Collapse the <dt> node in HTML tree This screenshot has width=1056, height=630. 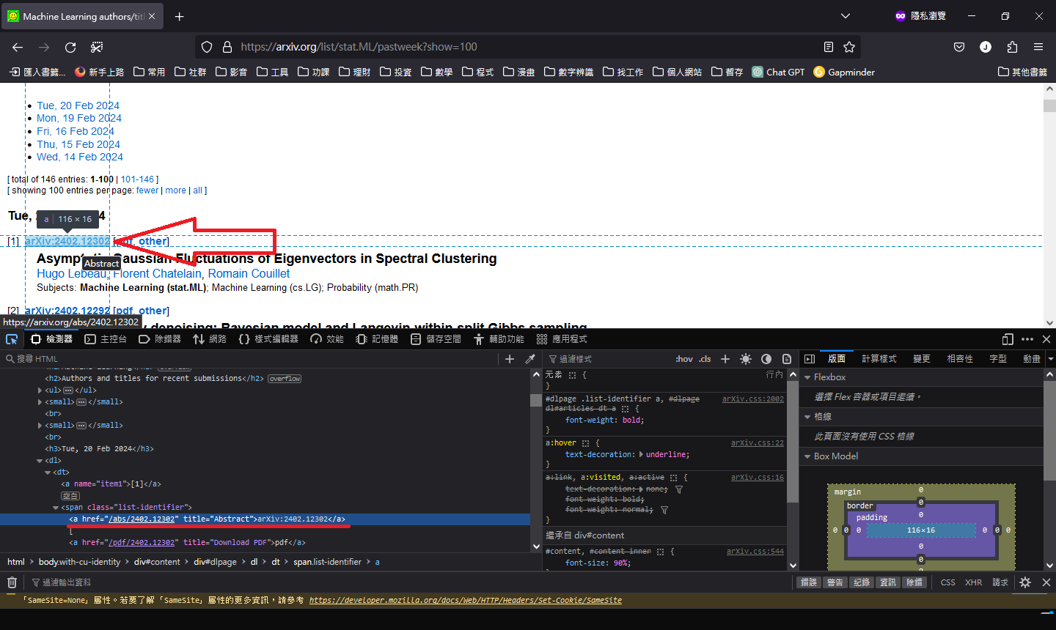point(48,472)
